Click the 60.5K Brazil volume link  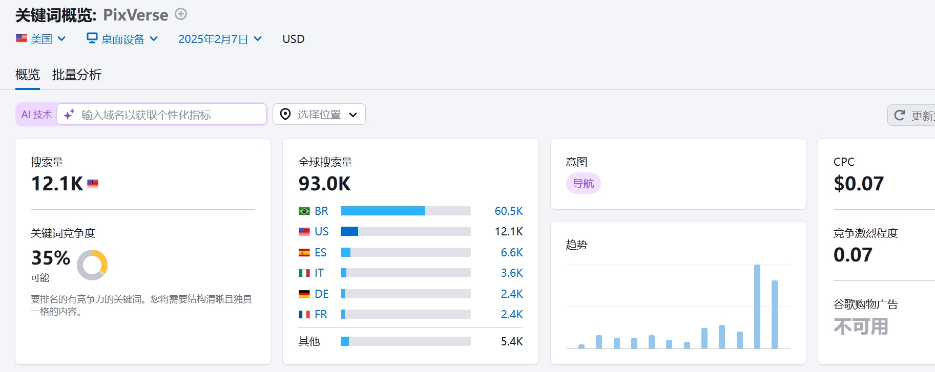[x=508, y=211]
